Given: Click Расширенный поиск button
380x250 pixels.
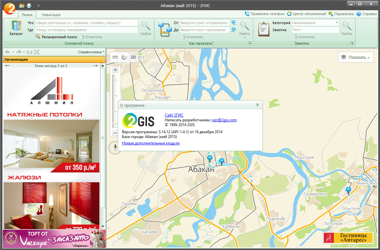Looking at the screenshot, I should (56, 37).
